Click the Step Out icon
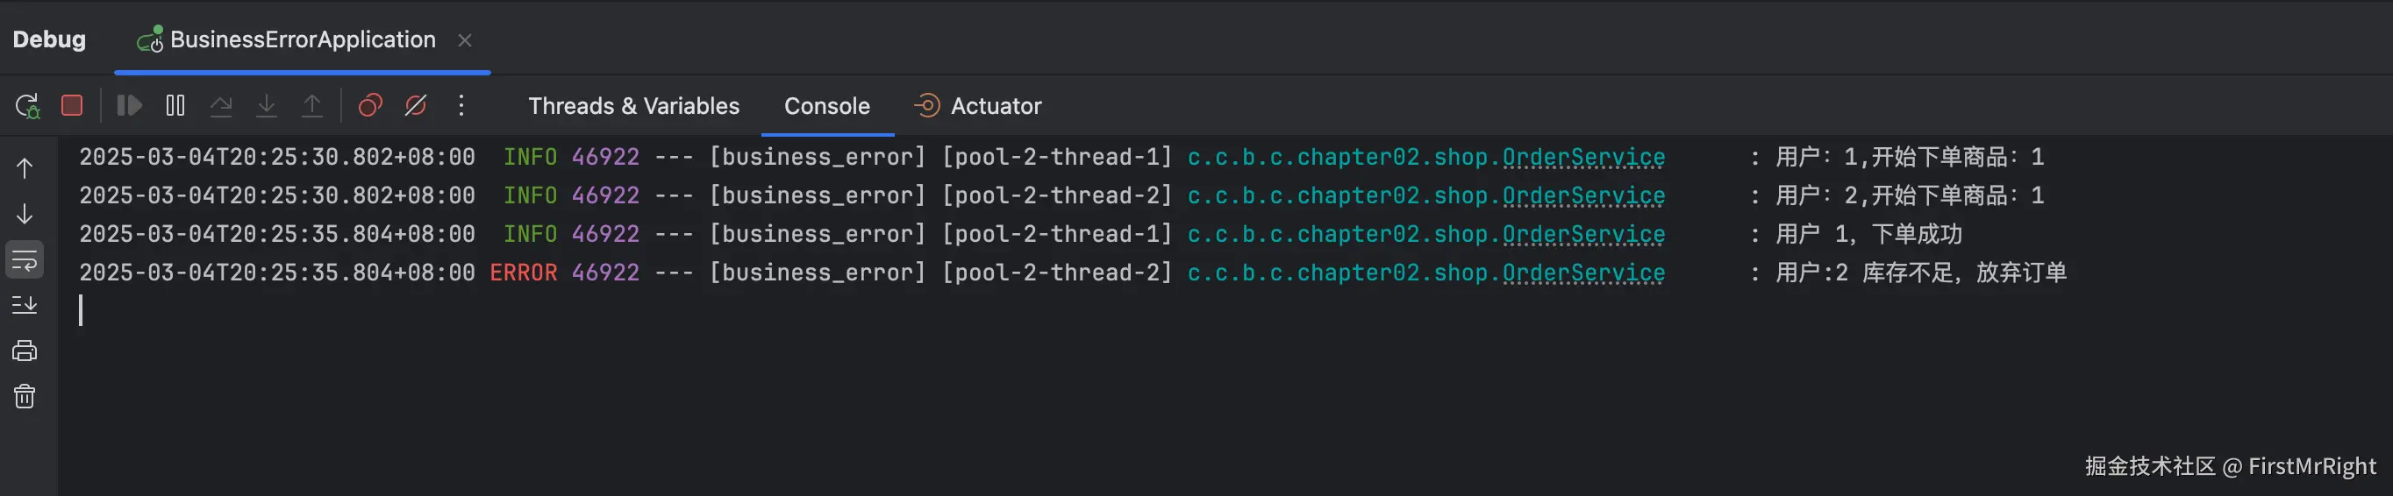The height and width of the screenshot is (496, 2393). pyautogui.click(x=312, y=106)
